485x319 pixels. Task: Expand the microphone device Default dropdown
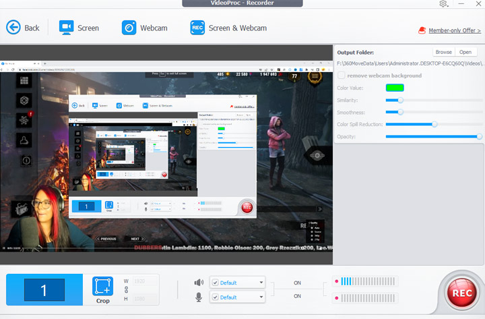pos(260,297)
